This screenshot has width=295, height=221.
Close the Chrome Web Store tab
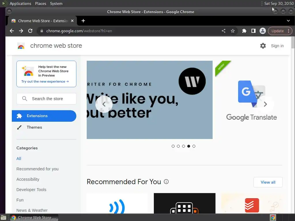click(72, 21)
